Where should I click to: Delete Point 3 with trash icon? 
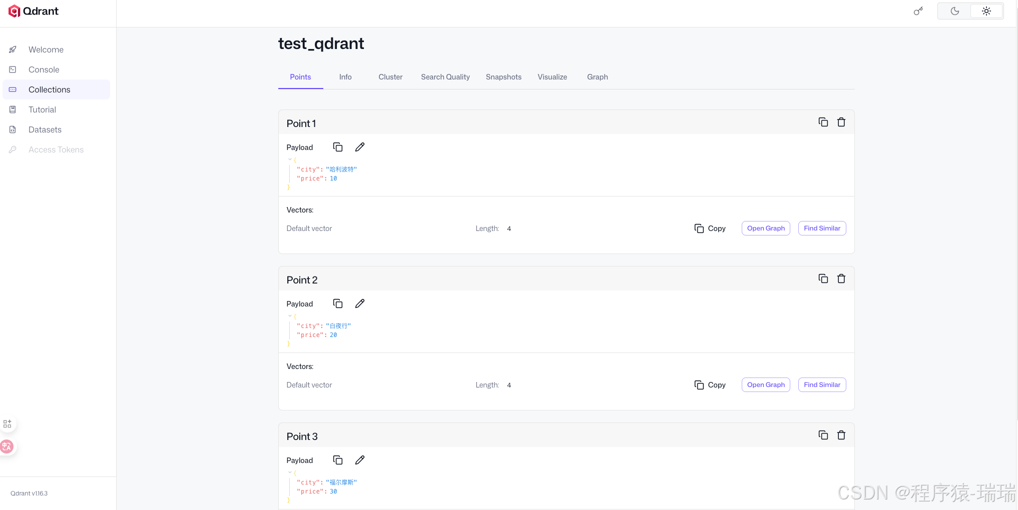pos(841,435)
